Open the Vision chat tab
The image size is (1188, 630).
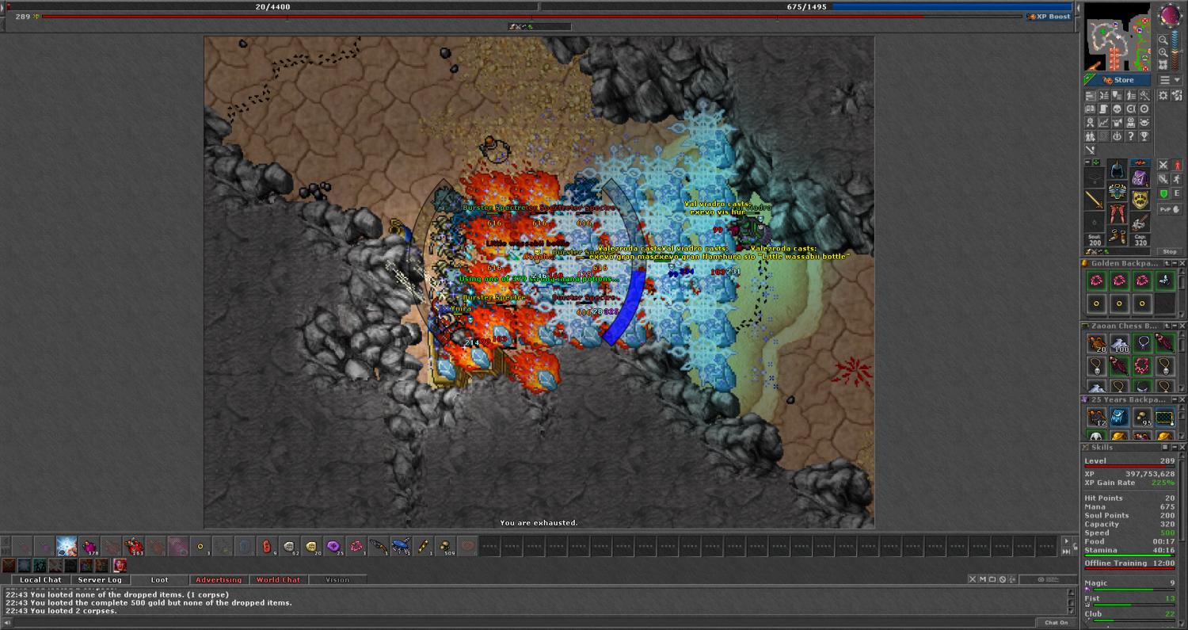point(337,580)
